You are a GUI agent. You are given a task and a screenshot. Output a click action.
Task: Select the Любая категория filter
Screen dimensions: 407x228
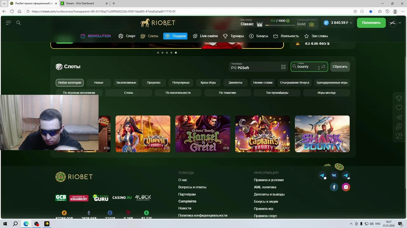tap(70, 83)
